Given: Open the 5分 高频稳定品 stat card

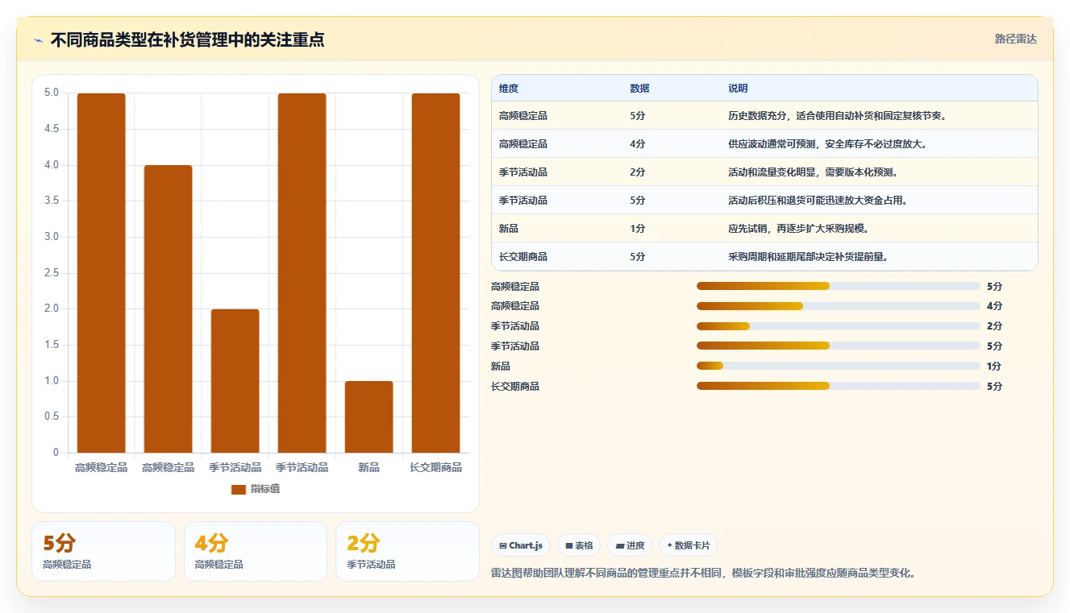Looking at the screenshot, I should 103,551.
